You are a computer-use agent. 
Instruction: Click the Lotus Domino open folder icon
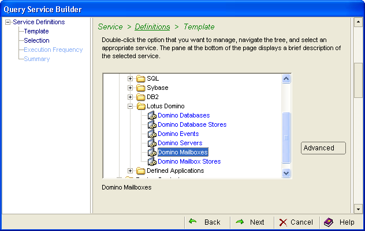141,107
